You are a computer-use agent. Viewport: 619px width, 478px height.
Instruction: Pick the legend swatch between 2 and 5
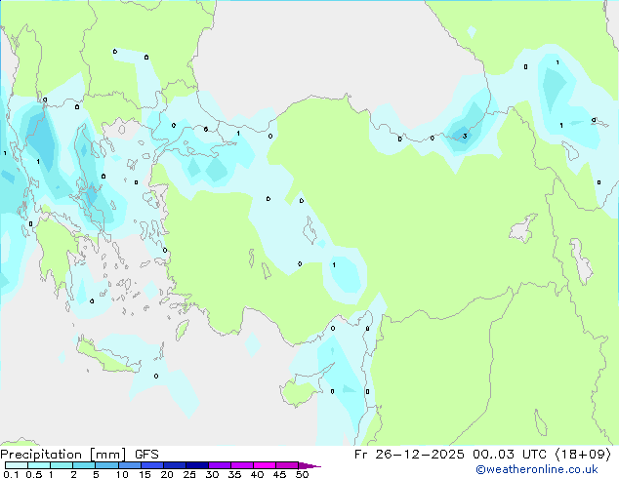(x=84, y=465)
